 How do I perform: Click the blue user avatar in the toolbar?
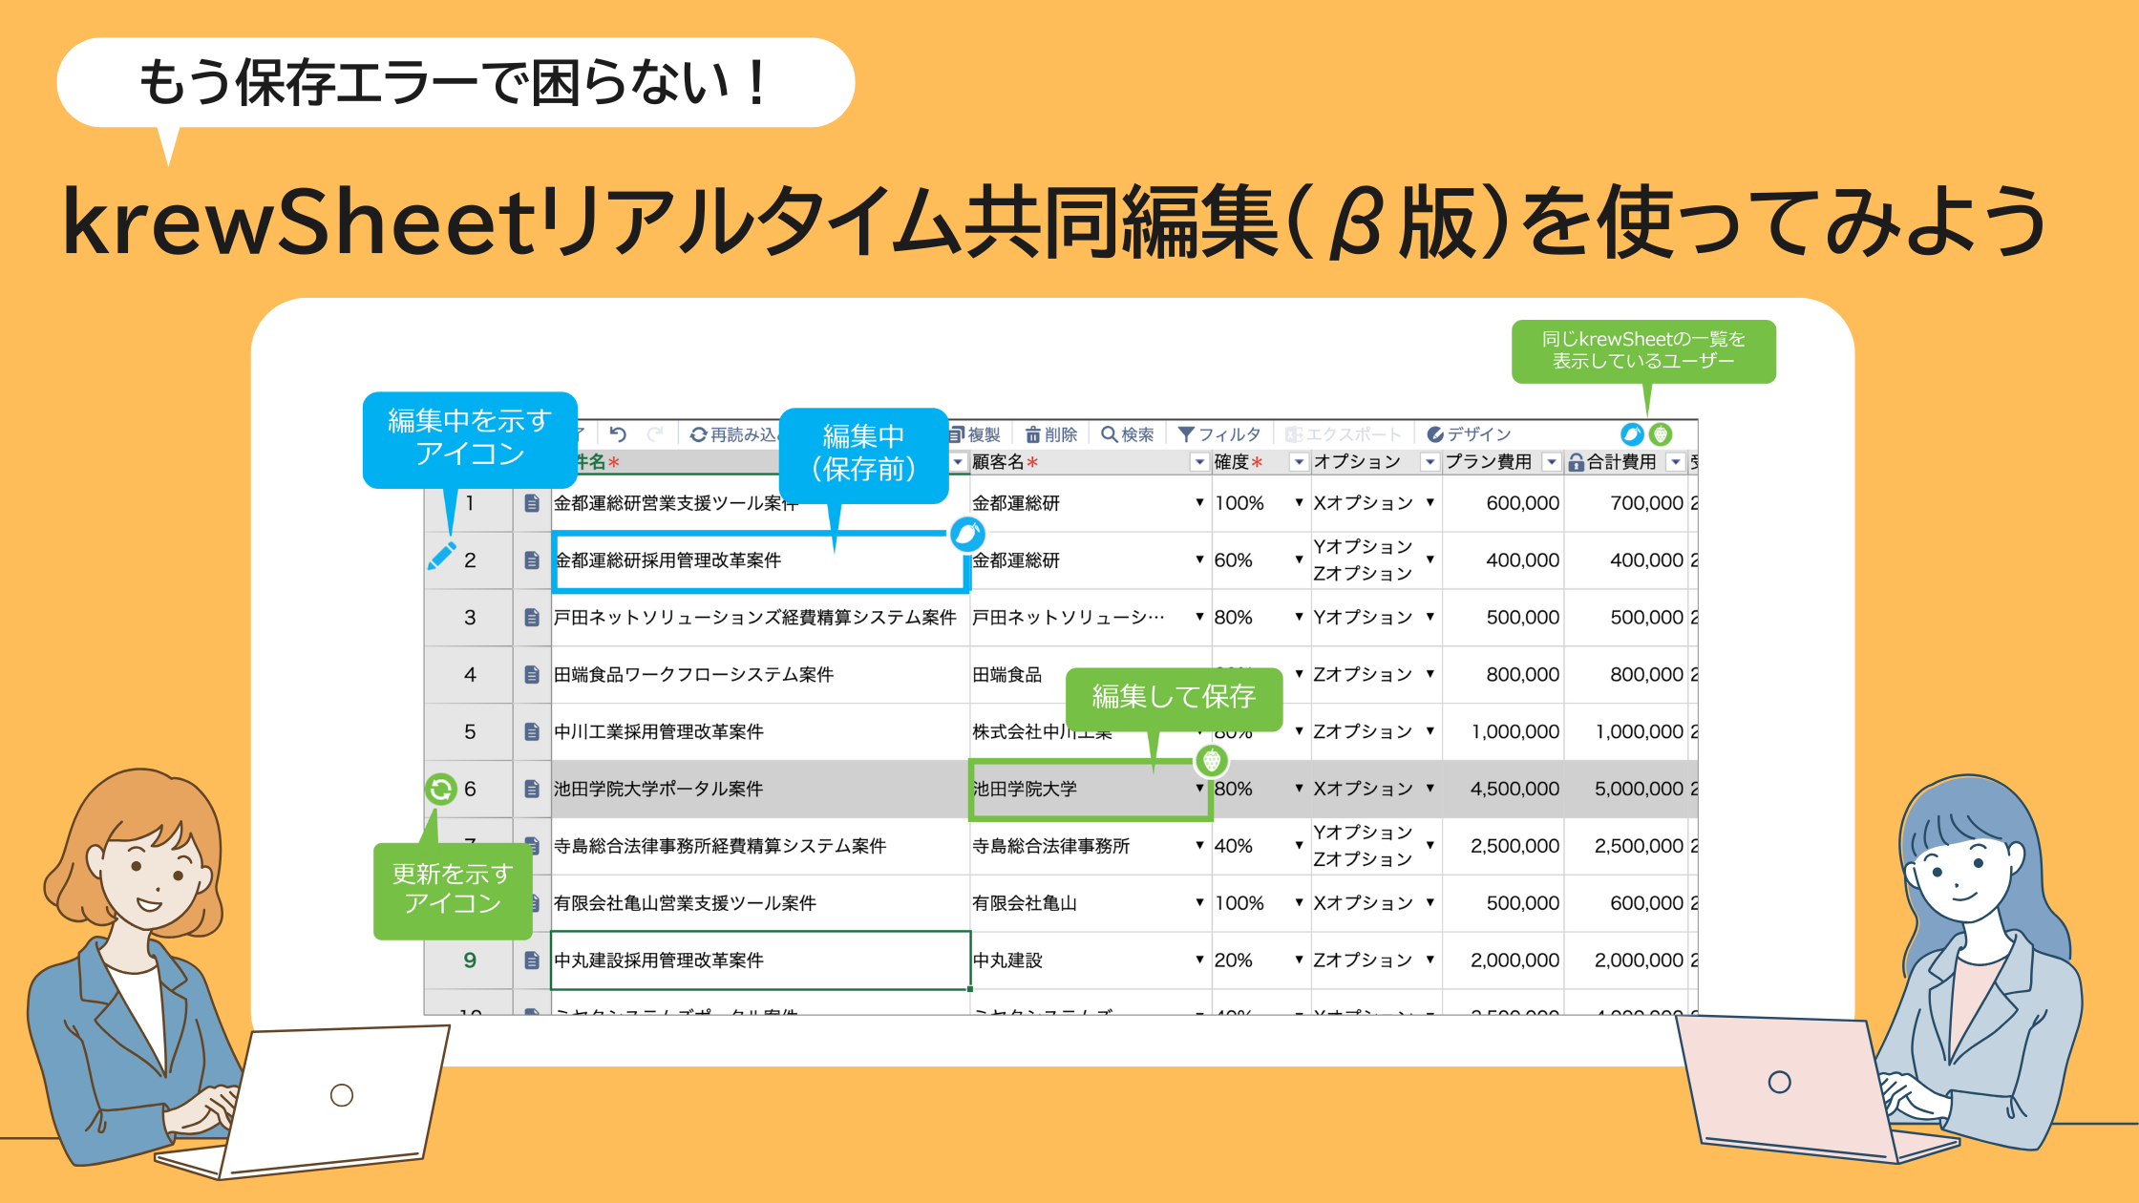pyautogui.click(x=1632, y=434)
